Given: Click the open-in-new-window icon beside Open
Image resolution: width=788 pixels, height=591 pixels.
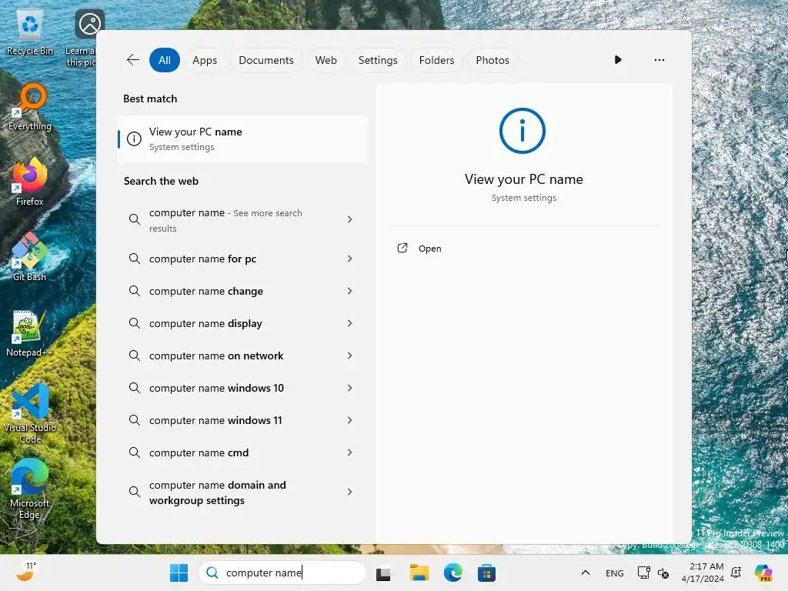Looking at the screenshot, I should tap(402, 249).
